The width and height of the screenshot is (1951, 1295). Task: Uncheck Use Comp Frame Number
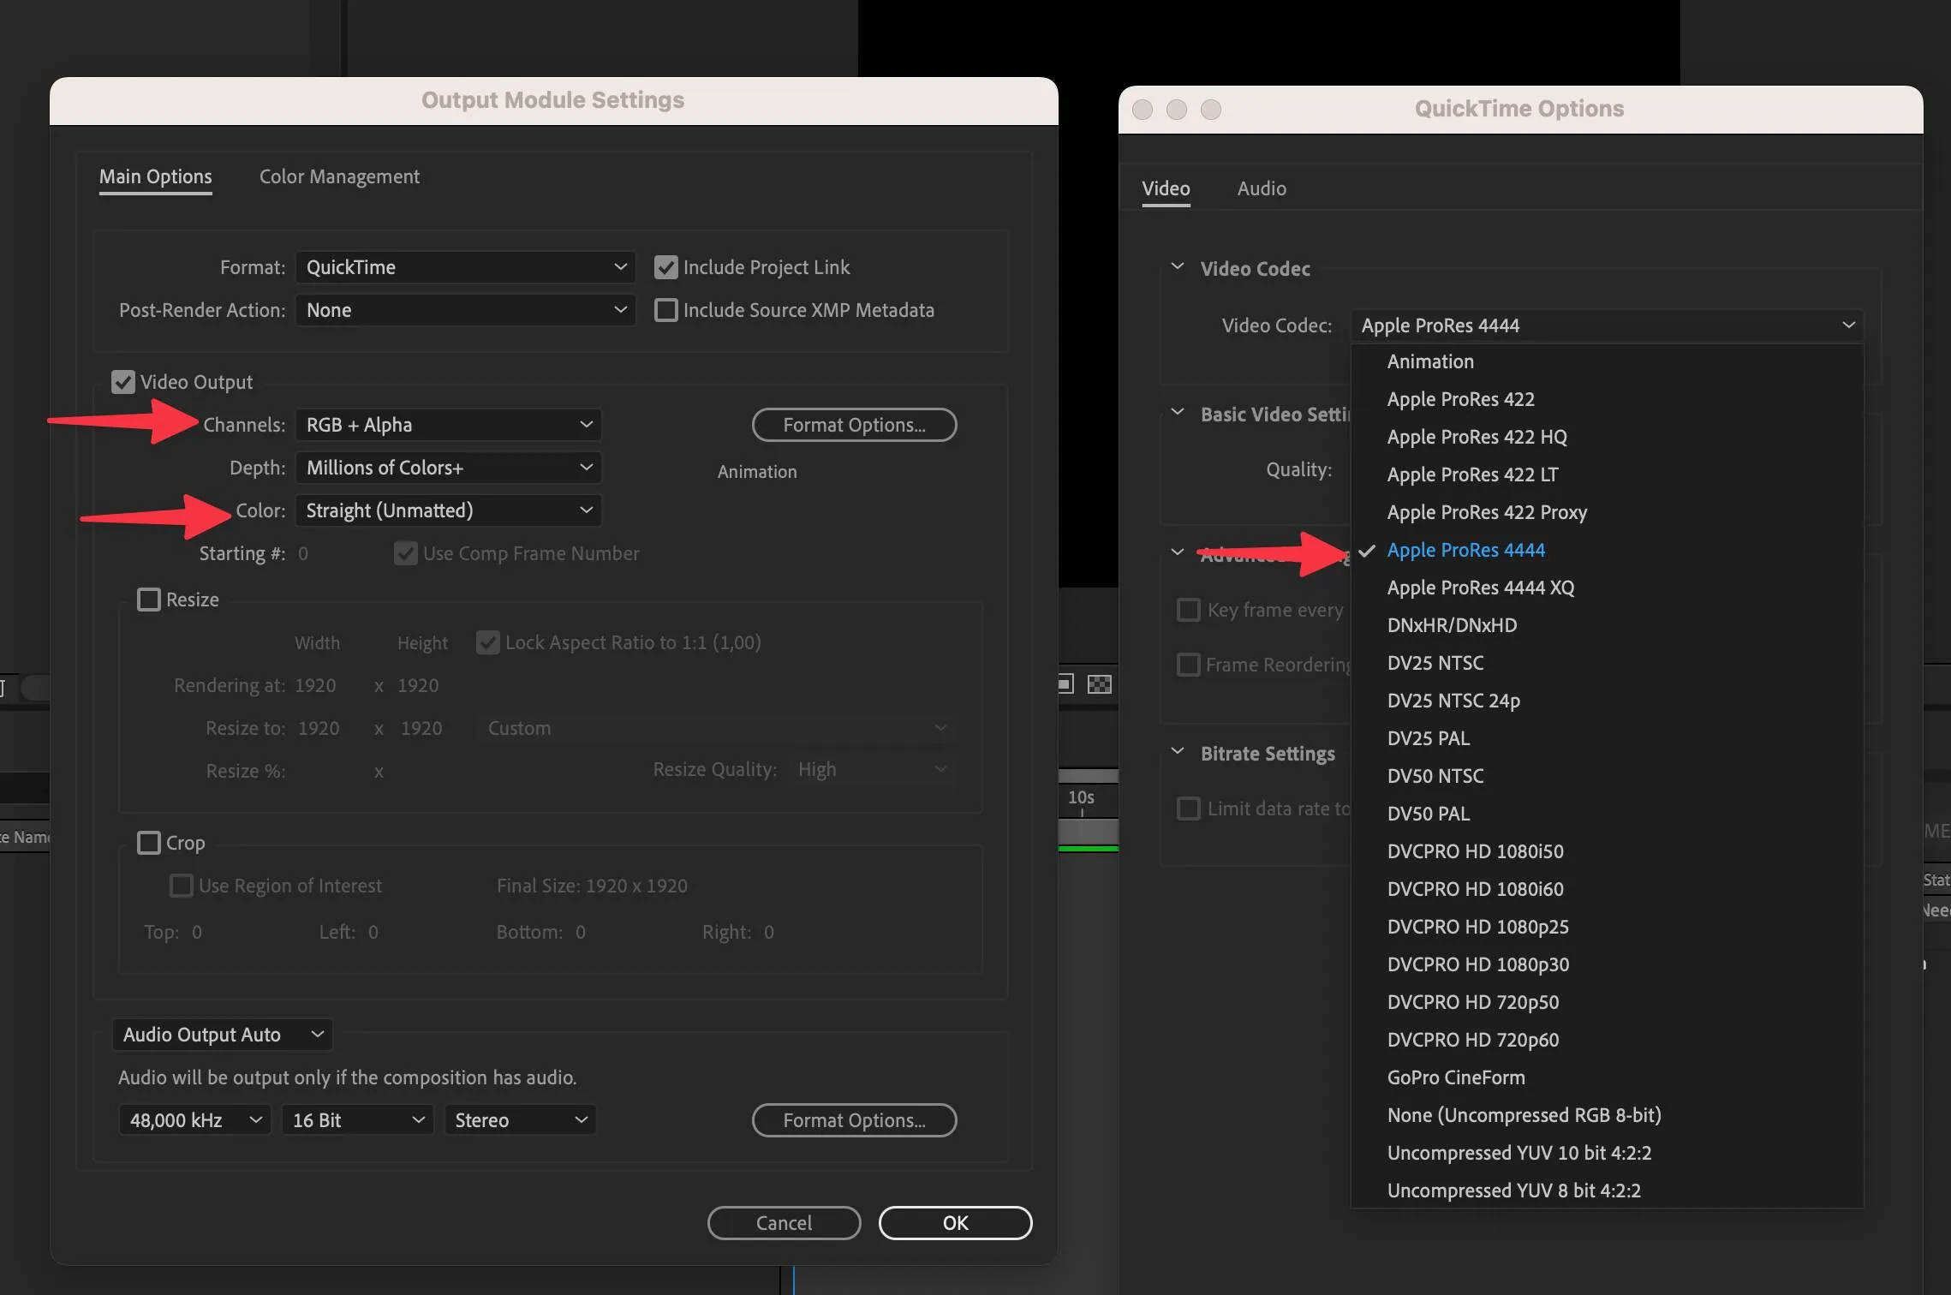click(405, 553)
